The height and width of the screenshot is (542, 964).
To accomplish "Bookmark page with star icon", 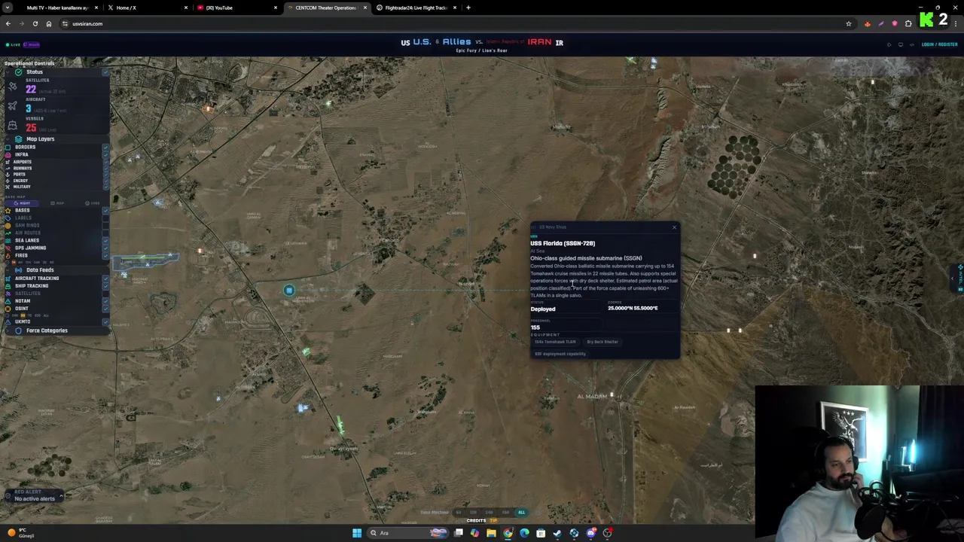I will coord(848,23).
